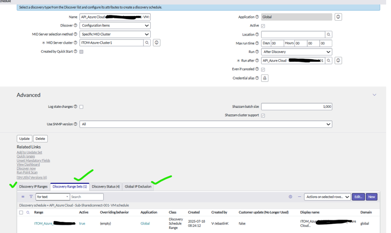Click the New button on the list
Image resolution: width=391 pixels, height=233 pixels.
pyautogui.click(x=371, y=197)
